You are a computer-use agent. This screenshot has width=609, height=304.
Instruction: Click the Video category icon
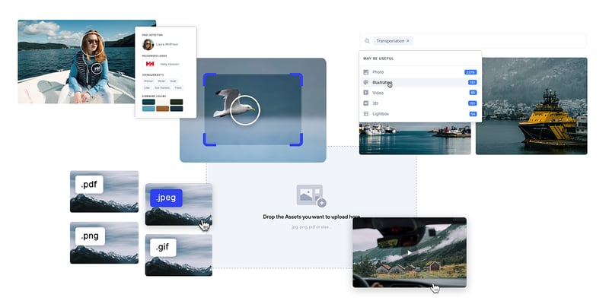pos(366,93)
